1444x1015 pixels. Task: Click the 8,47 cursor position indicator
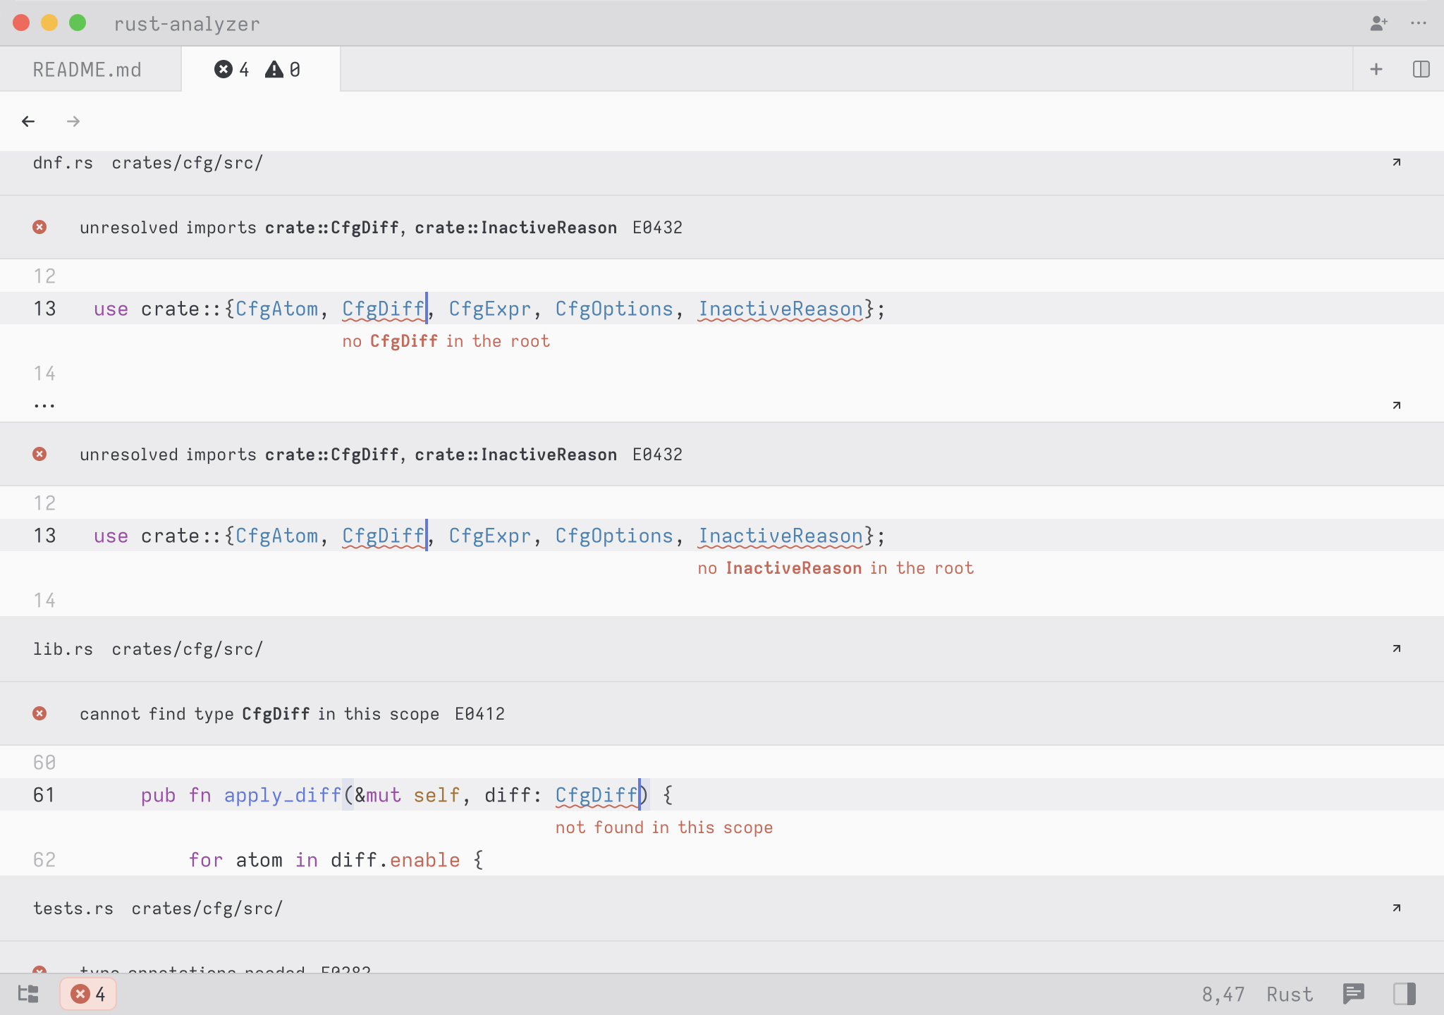[1223, 994]
